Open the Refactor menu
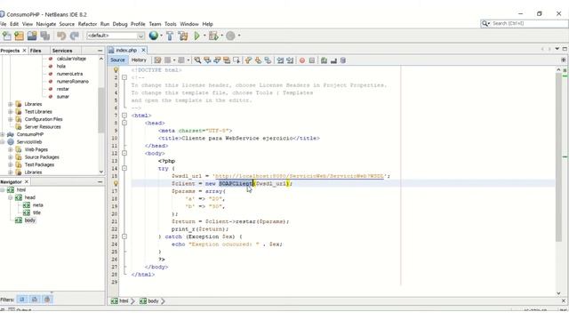The height and width of the screenshot is (320, 569). 87,24
